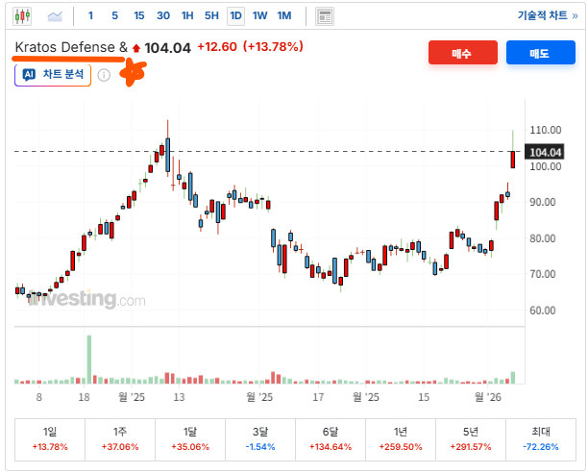The image size is (588, 473).
Task: Select the 5년 performance period
Action: tap(471, 439)
